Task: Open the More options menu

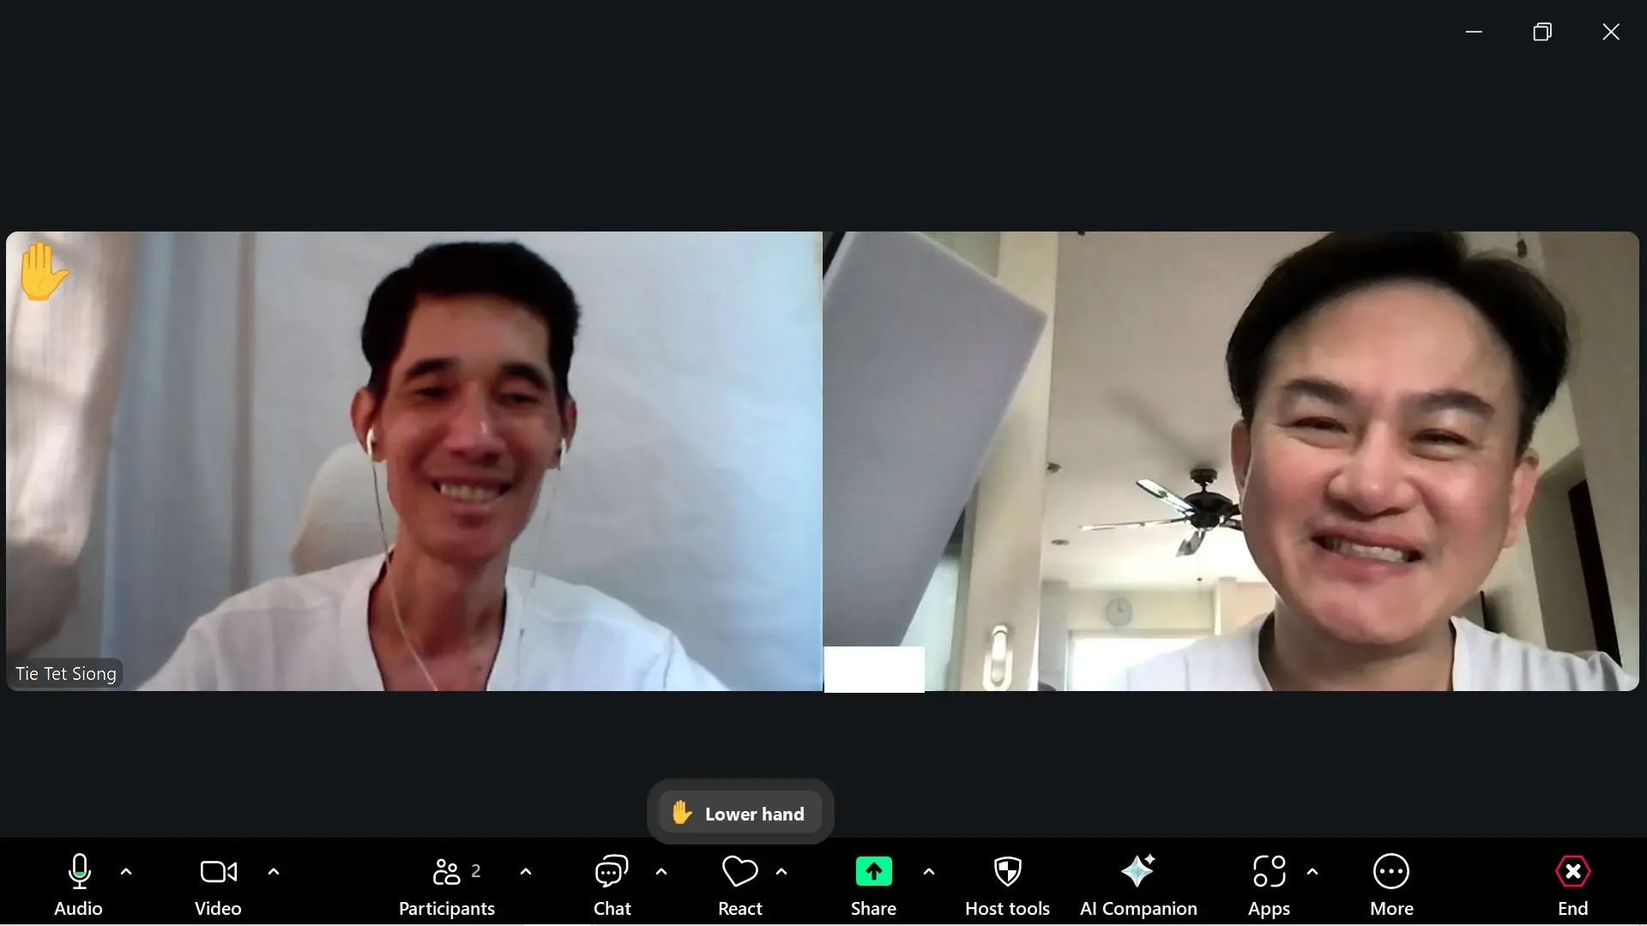Action: 1391,872
